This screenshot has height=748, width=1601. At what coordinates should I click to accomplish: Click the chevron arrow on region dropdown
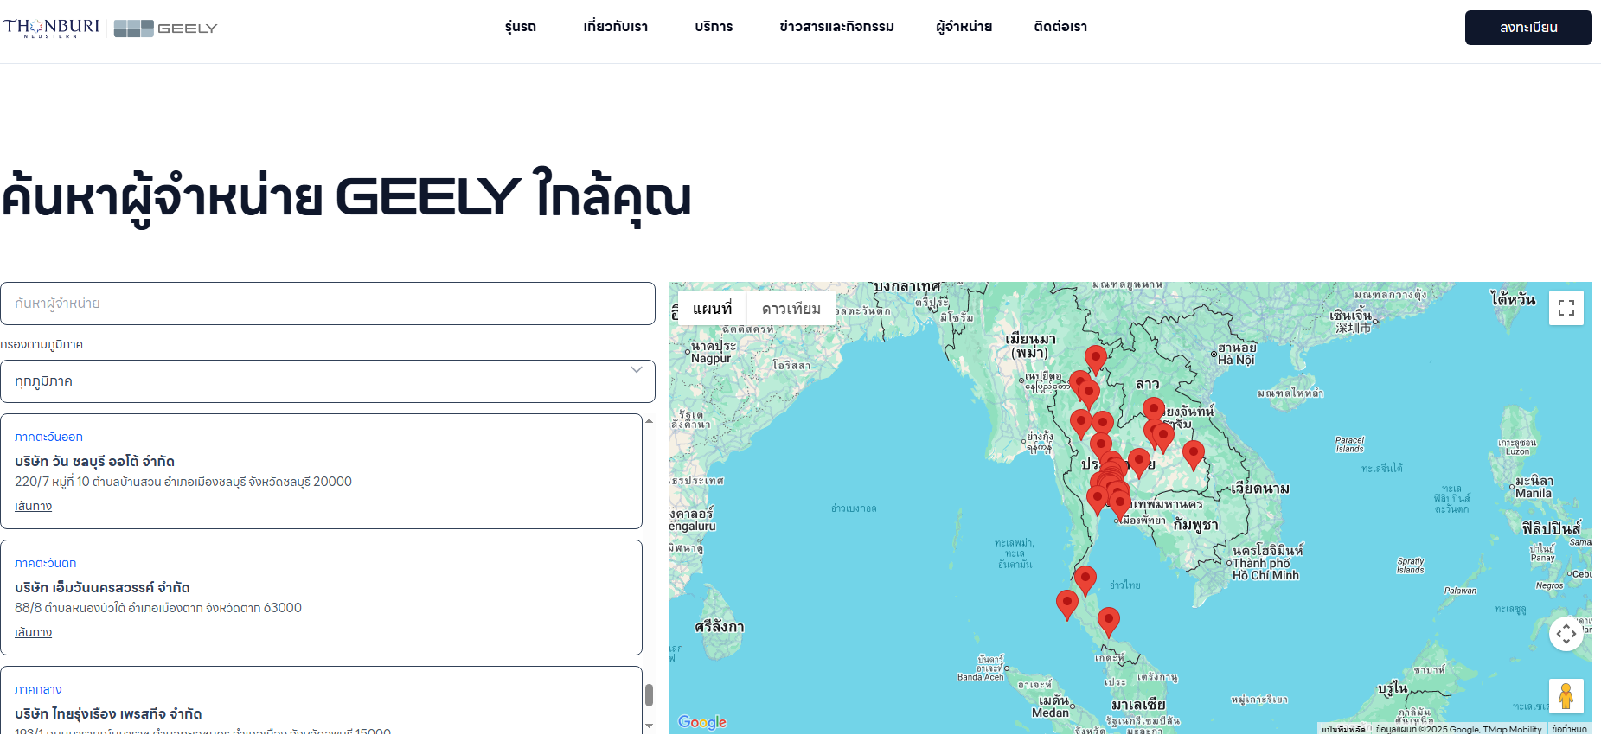coord(637,370)
